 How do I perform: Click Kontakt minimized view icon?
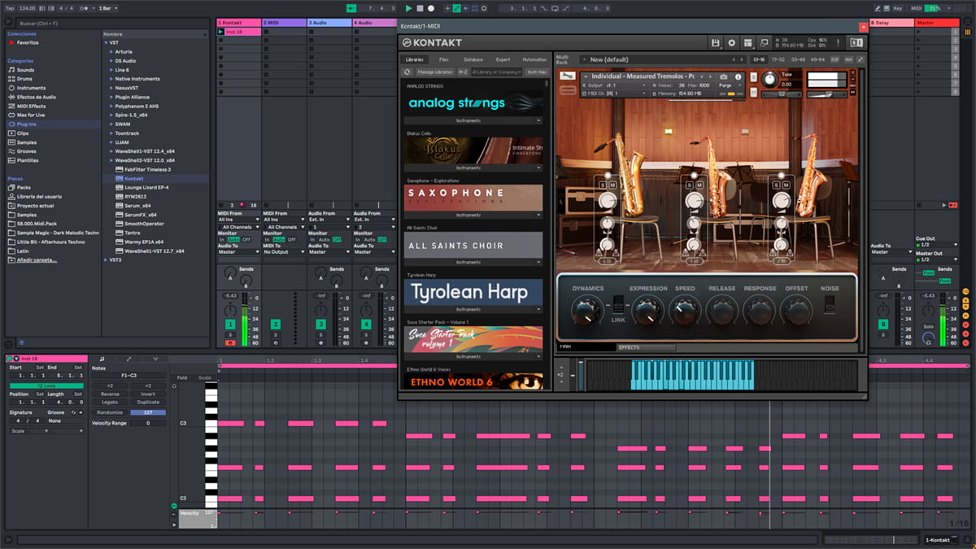(x=765, y=42)
